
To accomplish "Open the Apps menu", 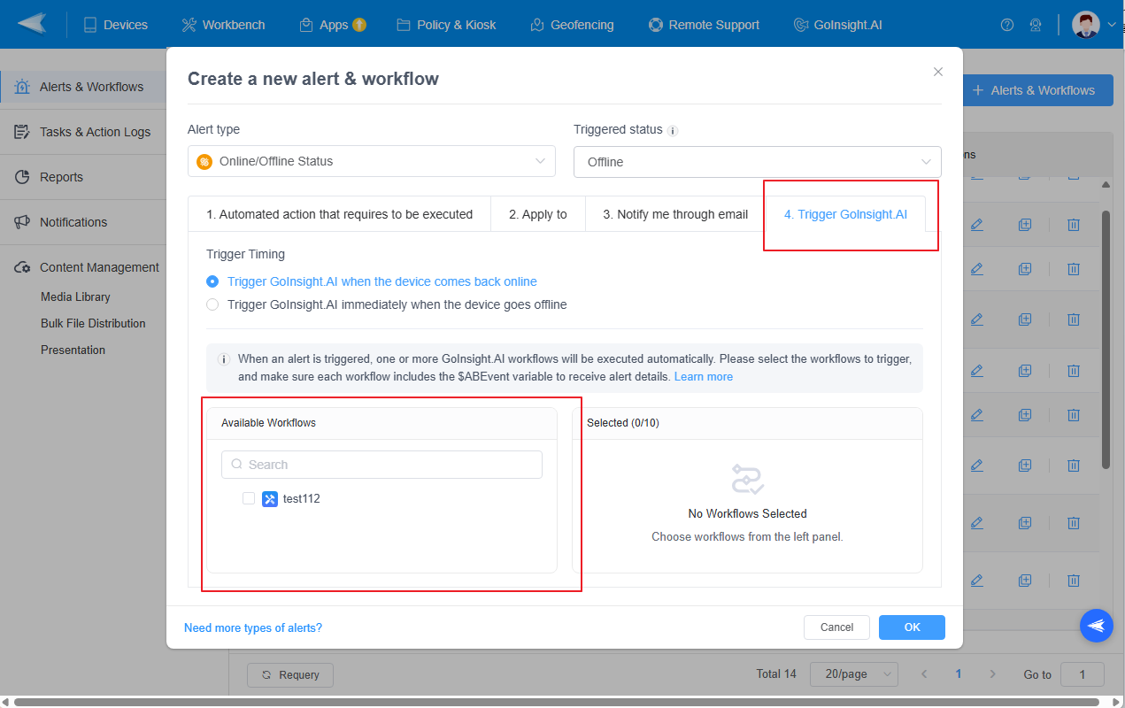I will 333,25.
